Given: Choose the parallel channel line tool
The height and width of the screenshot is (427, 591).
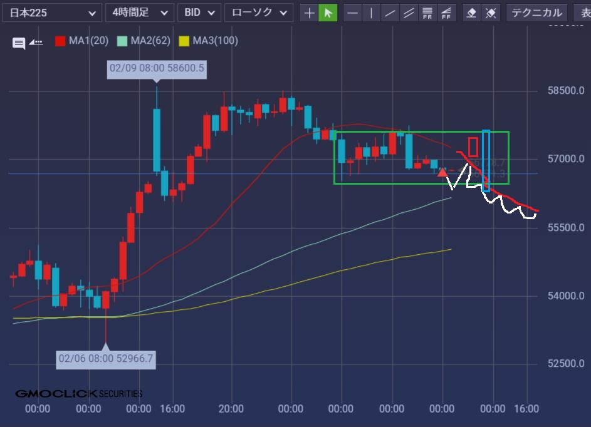Looking at the screenshot, I should pos(409,13).
